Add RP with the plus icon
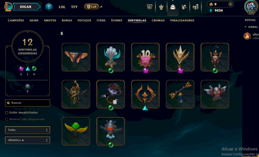 click(x=230, y=4)
